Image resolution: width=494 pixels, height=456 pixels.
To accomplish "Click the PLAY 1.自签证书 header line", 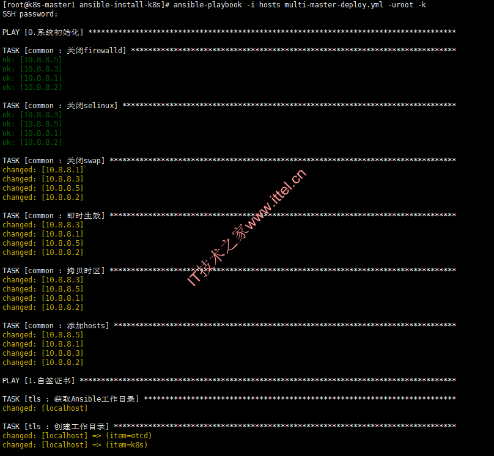I will (x=229, y=380).
